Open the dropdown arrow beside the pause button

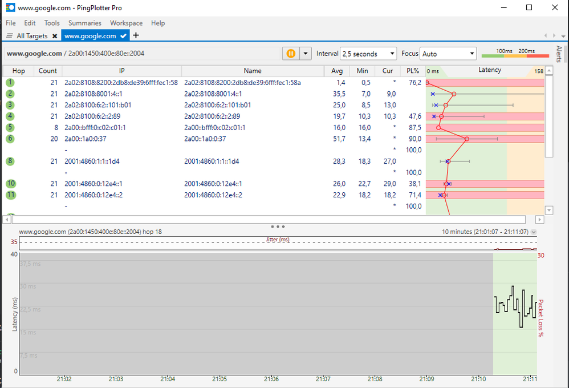coord(306,54)
